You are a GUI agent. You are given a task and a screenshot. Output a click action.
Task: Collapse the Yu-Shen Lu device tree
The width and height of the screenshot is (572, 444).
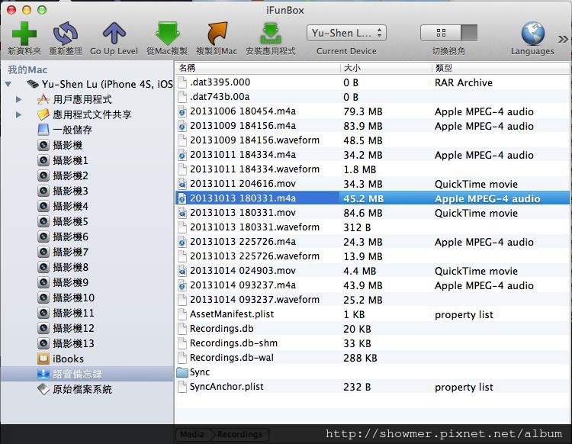point(8,84)
